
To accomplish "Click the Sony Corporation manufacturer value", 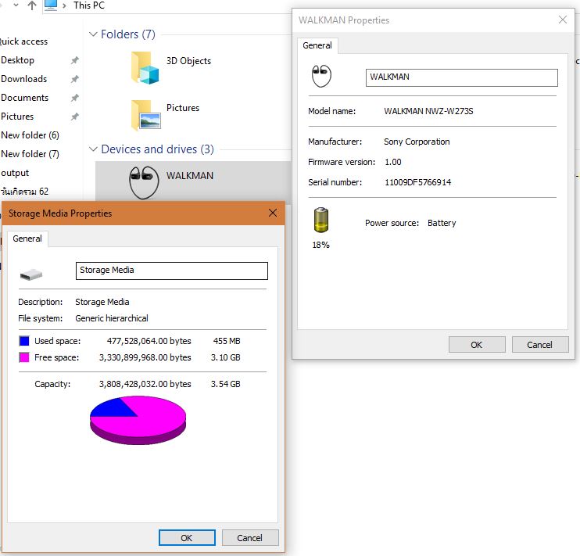I will tap(417, 142).
